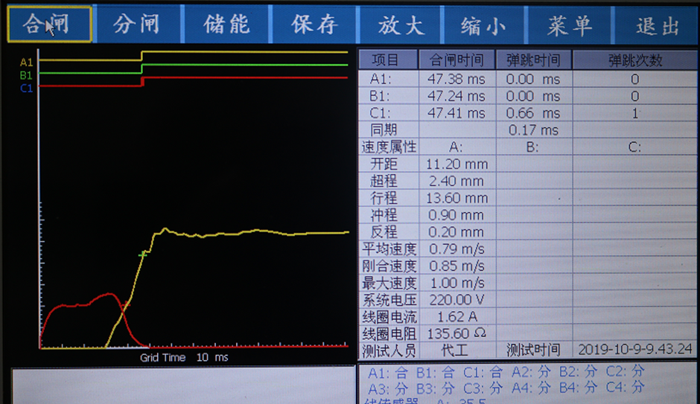Open the 菜单 menu

pyautogui.click(x=569, y=25)
